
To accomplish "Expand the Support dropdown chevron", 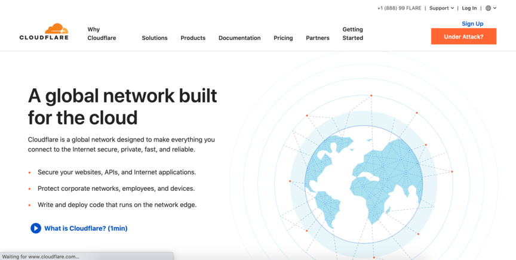I will [453, 8].
